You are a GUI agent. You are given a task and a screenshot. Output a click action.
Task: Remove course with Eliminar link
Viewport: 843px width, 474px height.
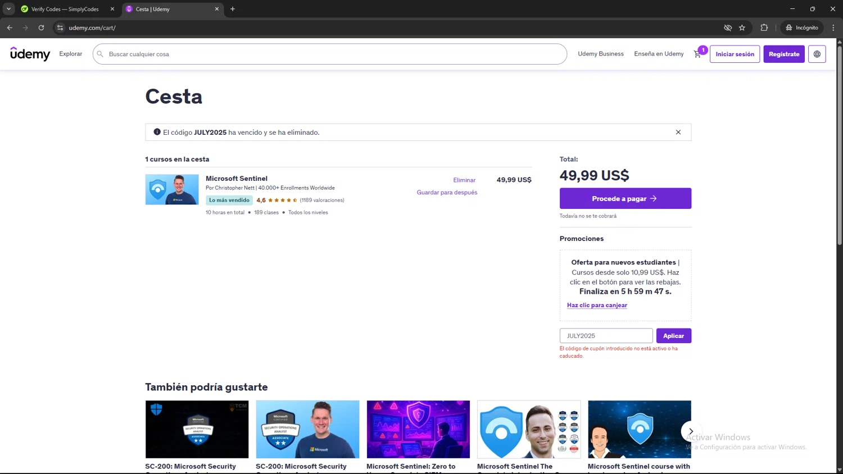(464, 180)
